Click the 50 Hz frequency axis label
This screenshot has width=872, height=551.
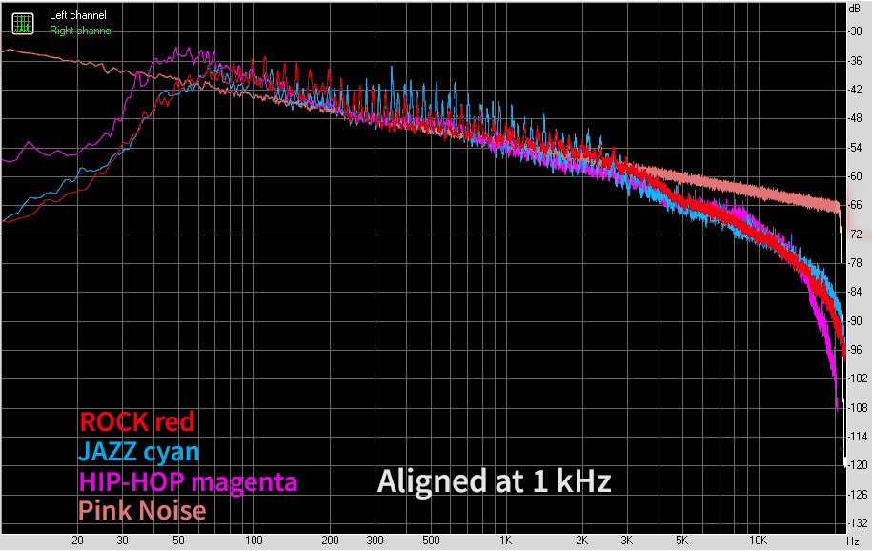click(178, 540)
